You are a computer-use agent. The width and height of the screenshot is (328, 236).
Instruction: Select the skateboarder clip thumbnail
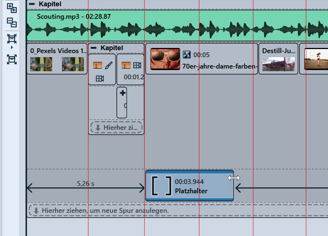click(316, 59)
